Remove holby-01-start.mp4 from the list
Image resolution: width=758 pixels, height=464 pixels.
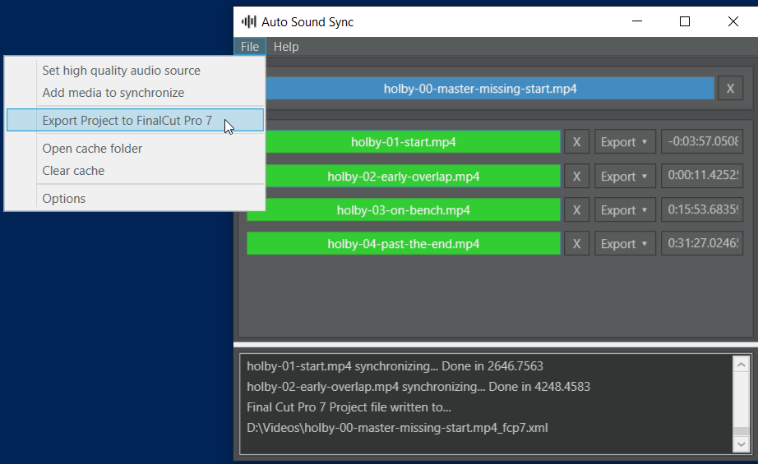[576, 142]
